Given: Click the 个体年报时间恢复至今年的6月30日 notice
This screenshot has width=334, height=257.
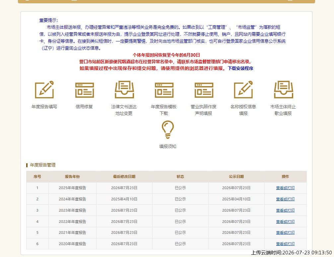Looking at the screenshot, I should (x=167, y=55).
